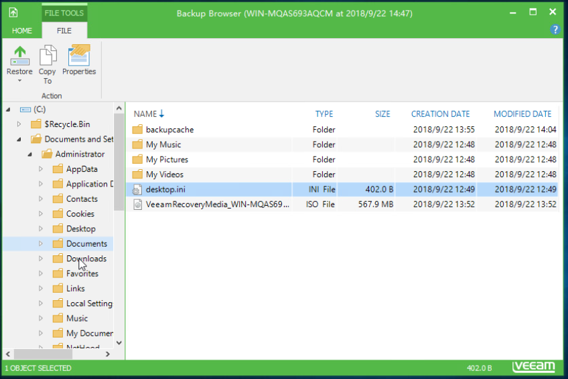
Task: Click the Contacts folder icon in the tree
Action: (58, 199)
